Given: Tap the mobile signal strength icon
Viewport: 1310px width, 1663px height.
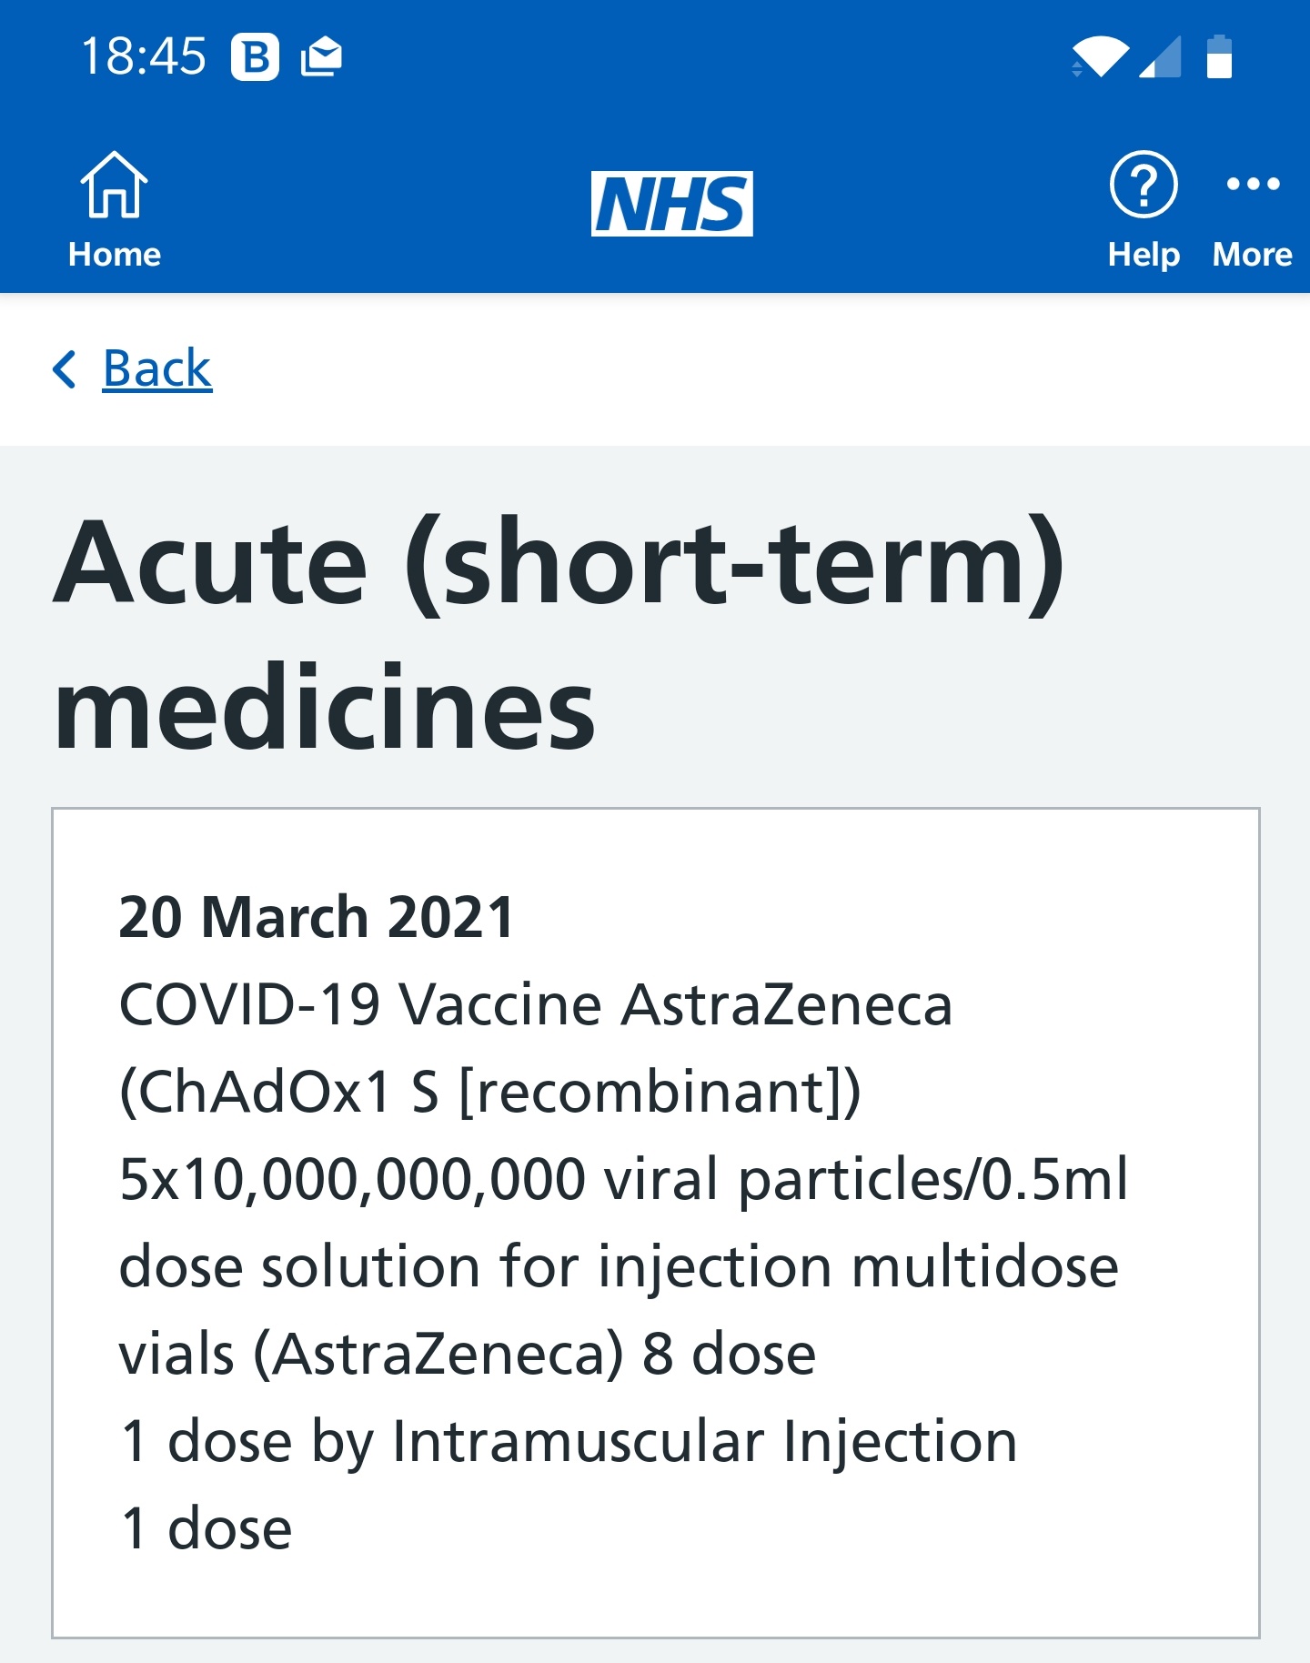Looking at the screenshot, I should tap(1161, 56).
